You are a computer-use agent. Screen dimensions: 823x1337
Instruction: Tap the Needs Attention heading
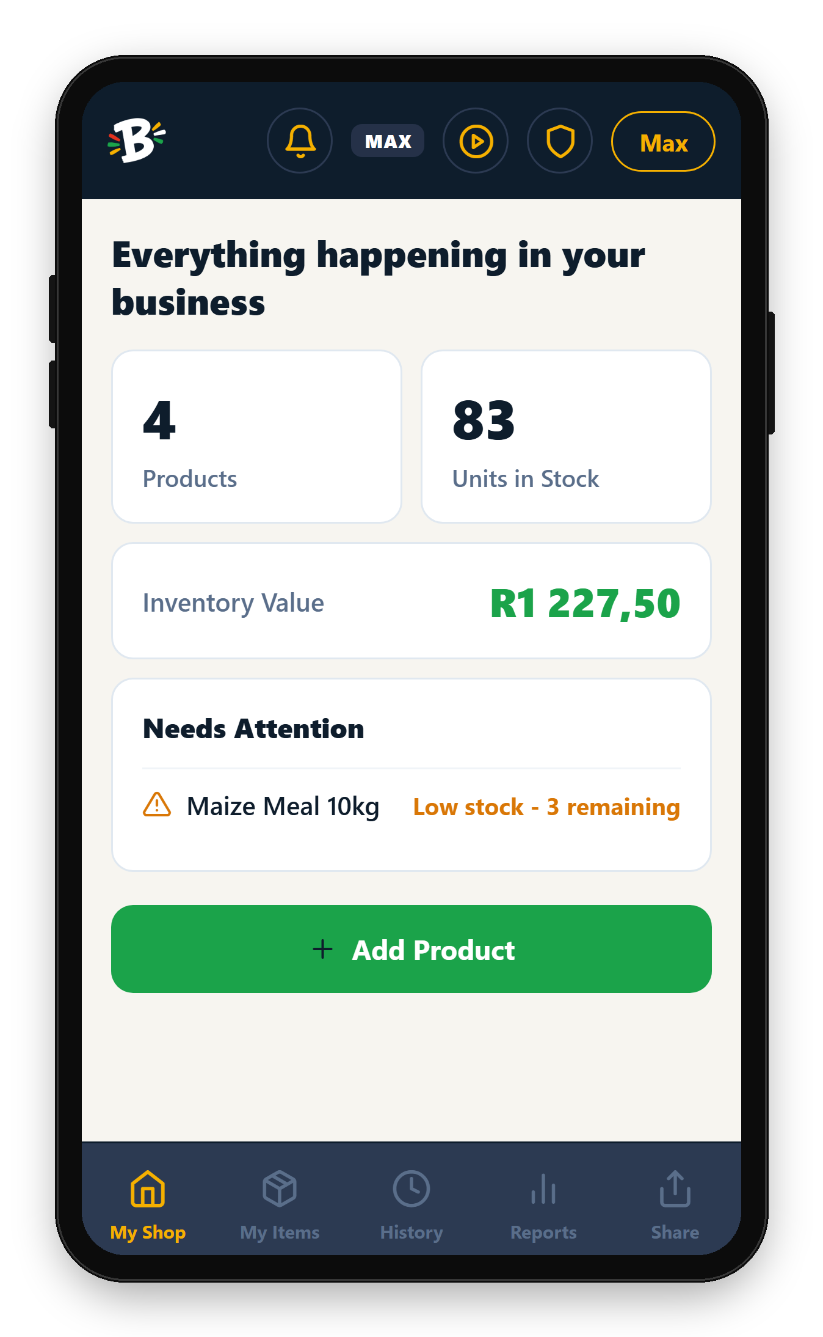pyautogui.click(x=253, y=729)
